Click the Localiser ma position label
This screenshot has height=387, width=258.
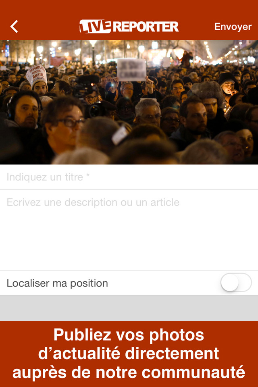point(57,283)
